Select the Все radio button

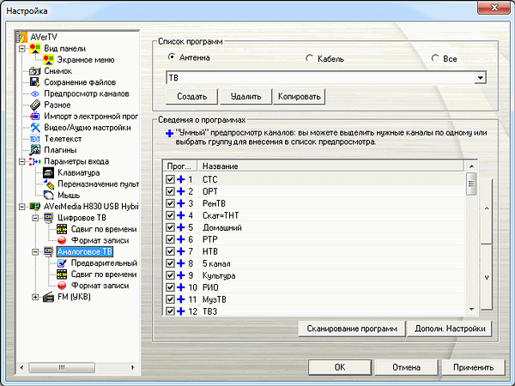coord(437,58)
